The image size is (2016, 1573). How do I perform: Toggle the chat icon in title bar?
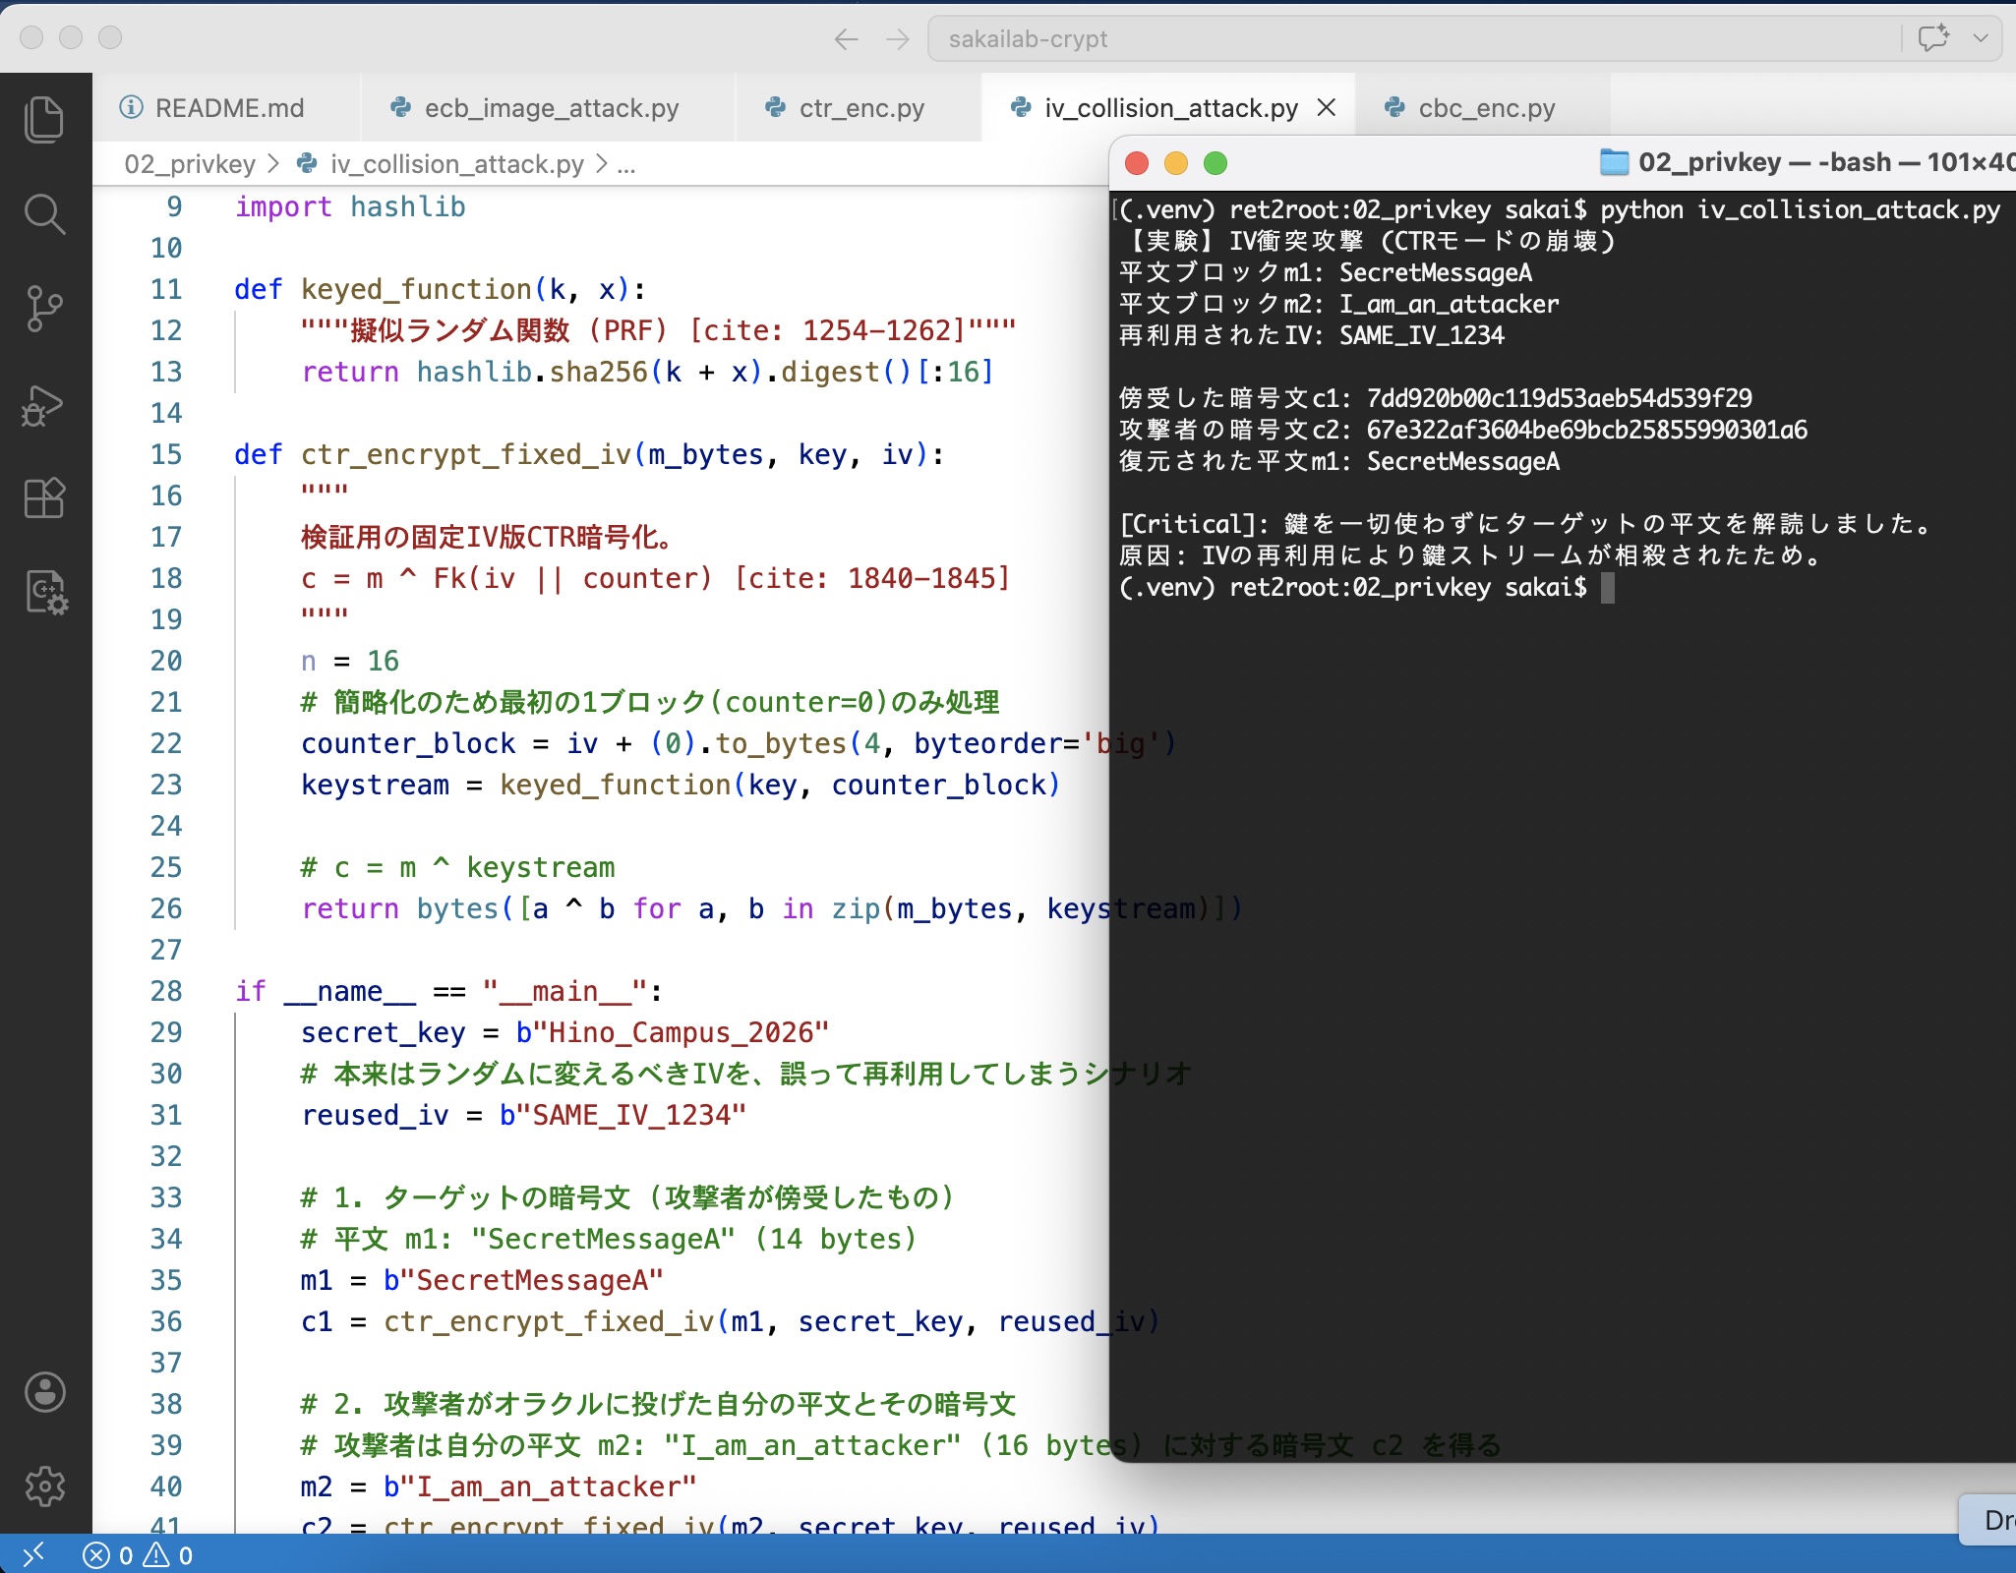[1932, 39]
